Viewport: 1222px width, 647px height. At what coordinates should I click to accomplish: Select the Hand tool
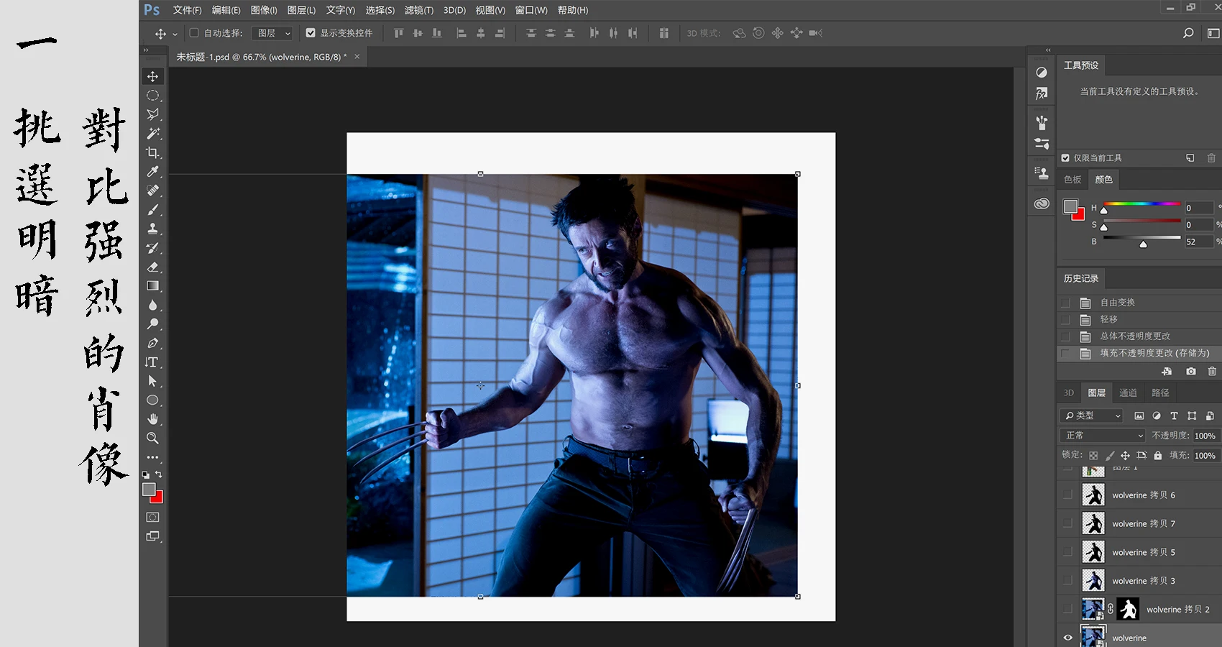coord(152,419)
